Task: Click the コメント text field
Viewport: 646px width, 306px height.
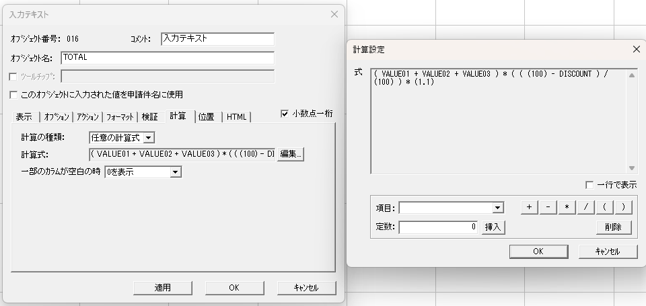Action: tap(217, 39)
